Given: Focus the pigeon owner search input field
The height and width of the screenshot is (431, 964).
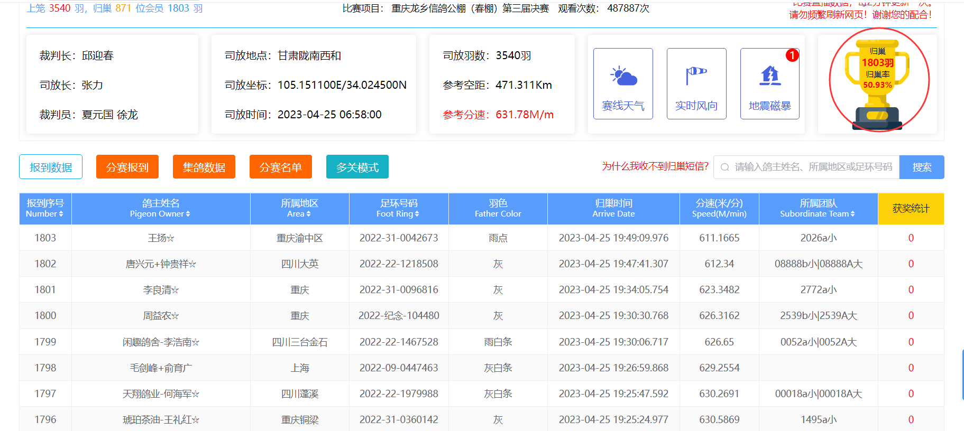Looking at the screenshot, I should (x=813, y=167).
